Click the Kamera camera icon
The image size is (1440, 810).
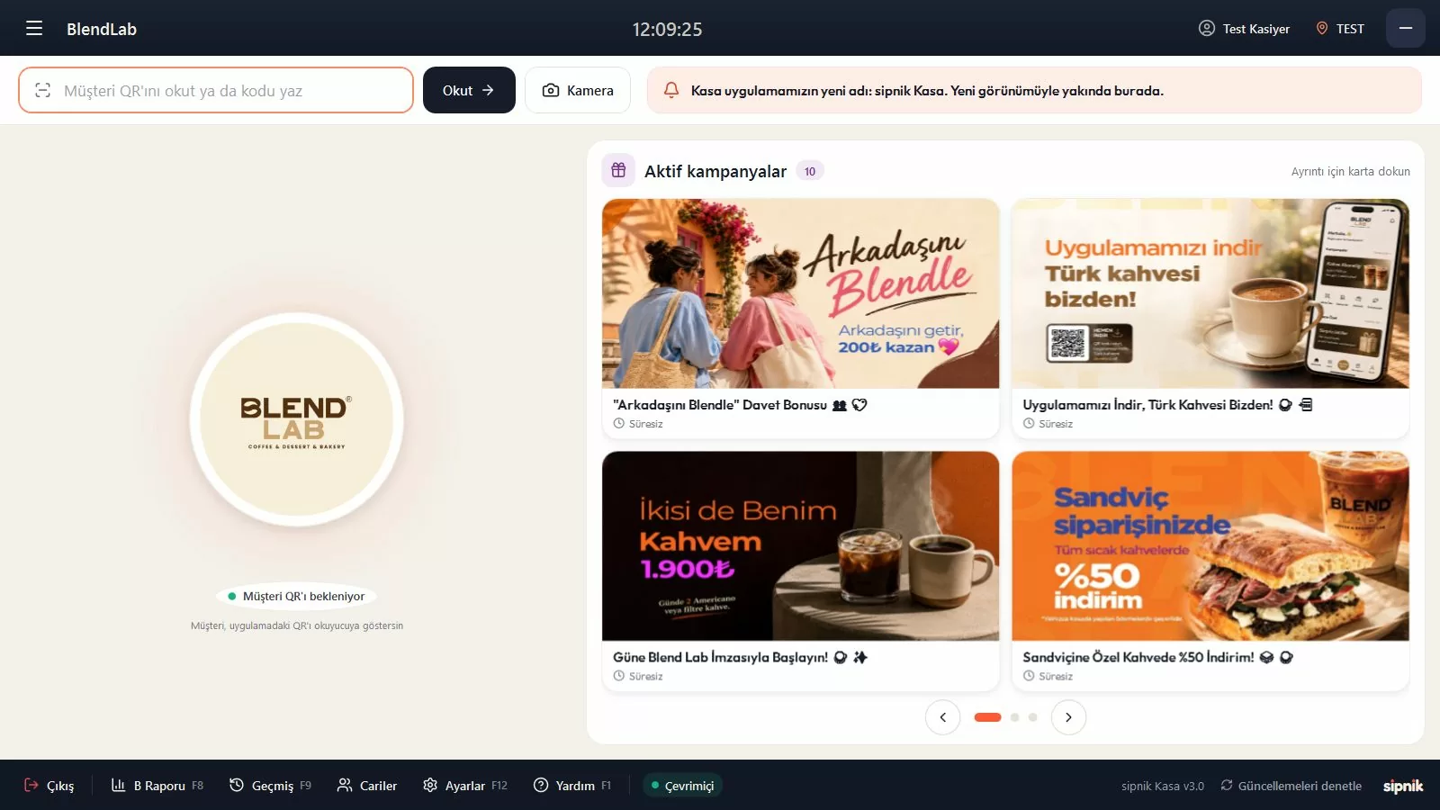tap(551, 90)
